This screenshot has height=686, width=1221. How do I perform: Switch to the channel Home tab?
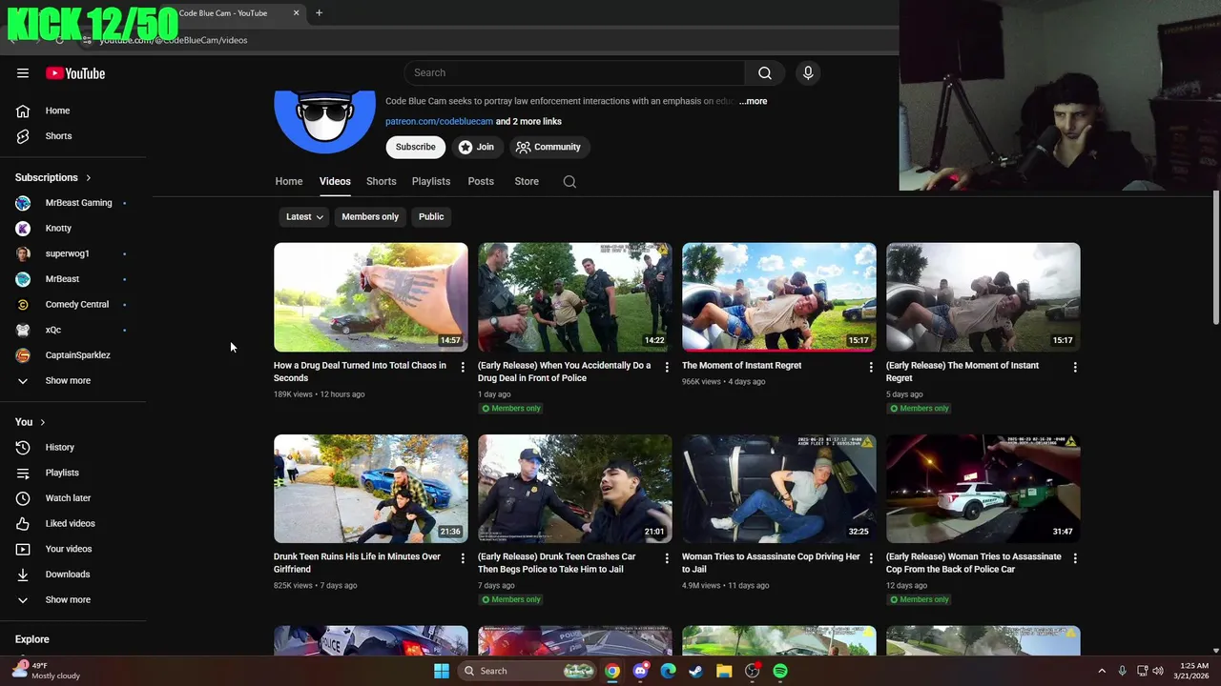click(x=289, y=181)
